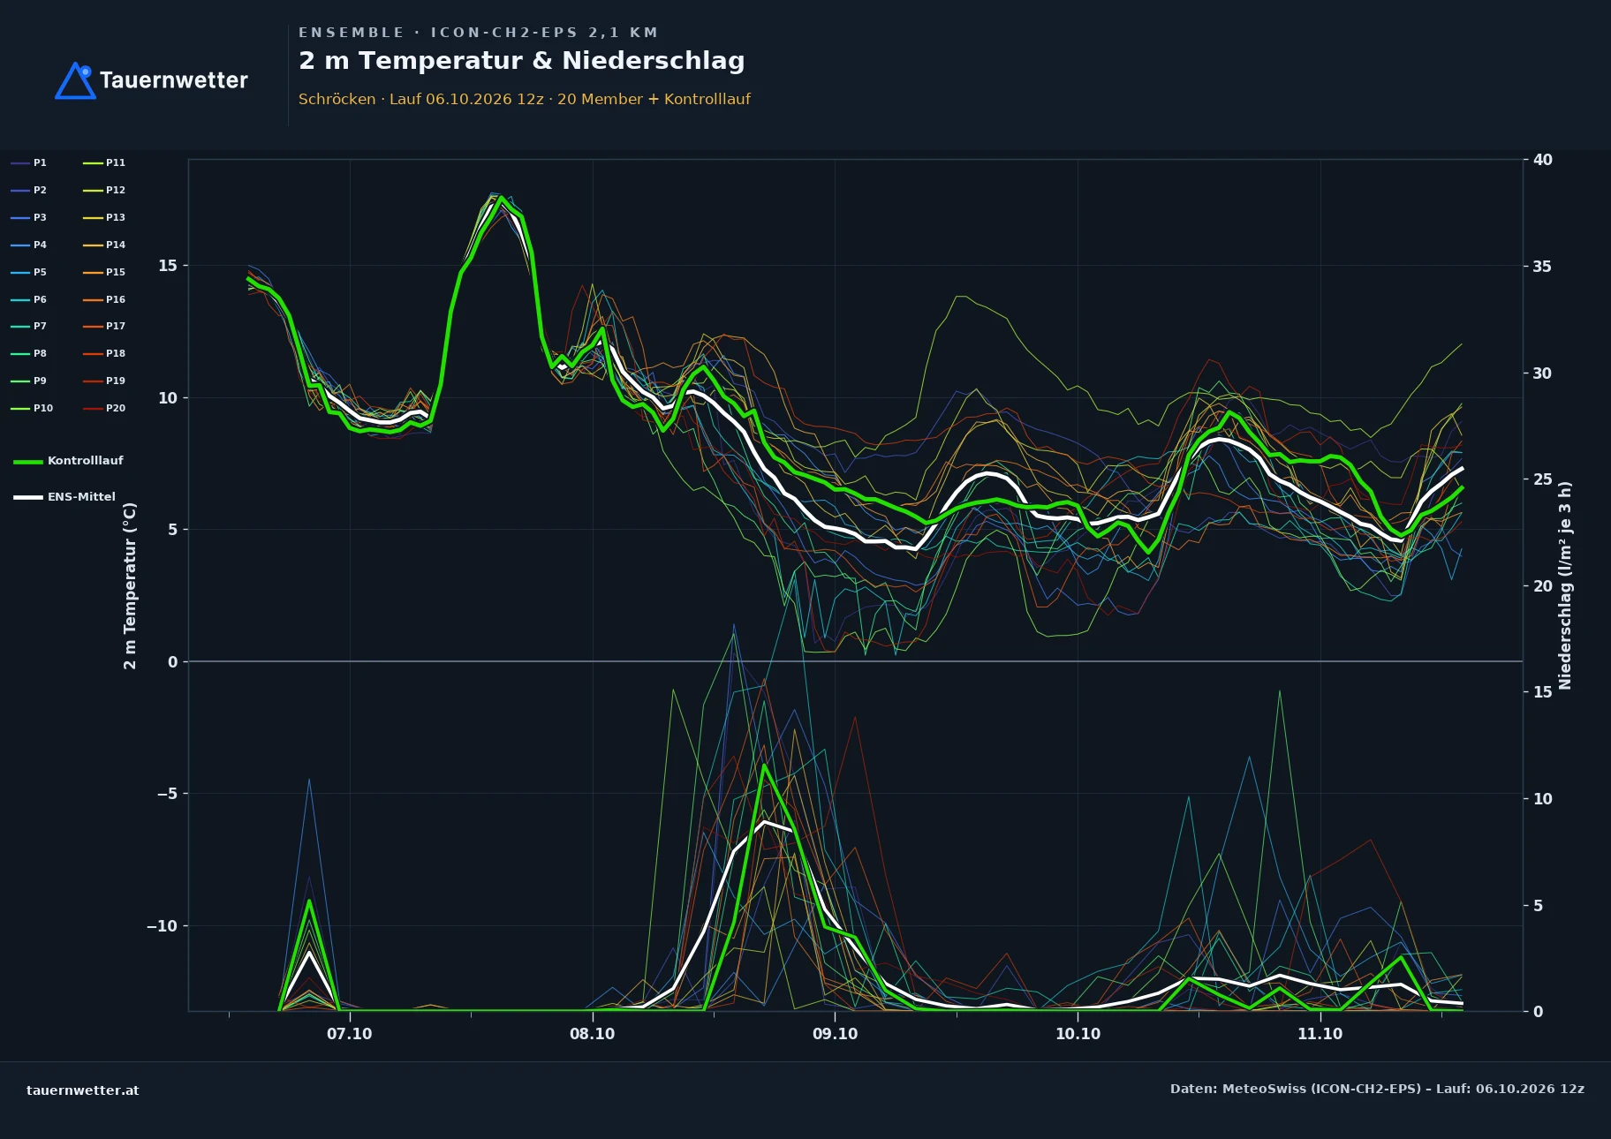Choose legend entry P20
The width and height of the screenshot is (1611, 1139).
point(104,408)
